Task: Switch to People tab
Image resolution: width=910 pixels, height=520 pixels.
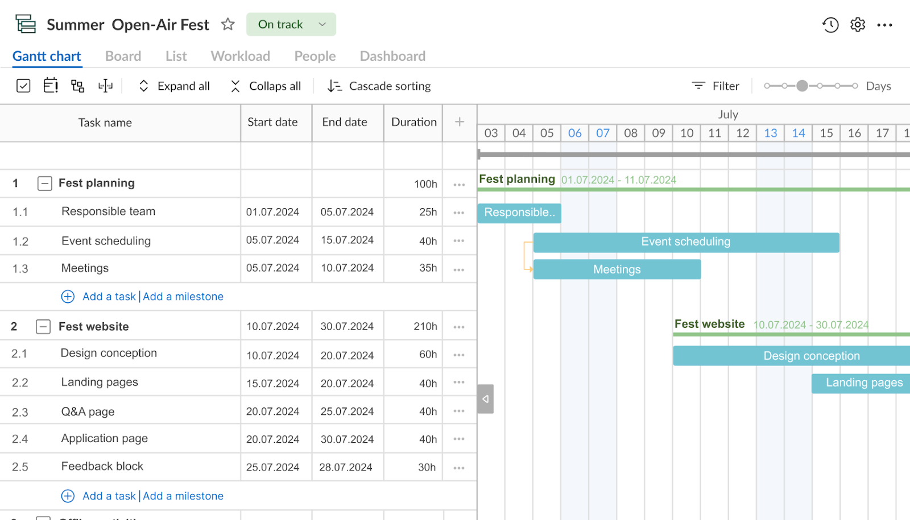Action: pyautogui.click(x=315, y=56)
